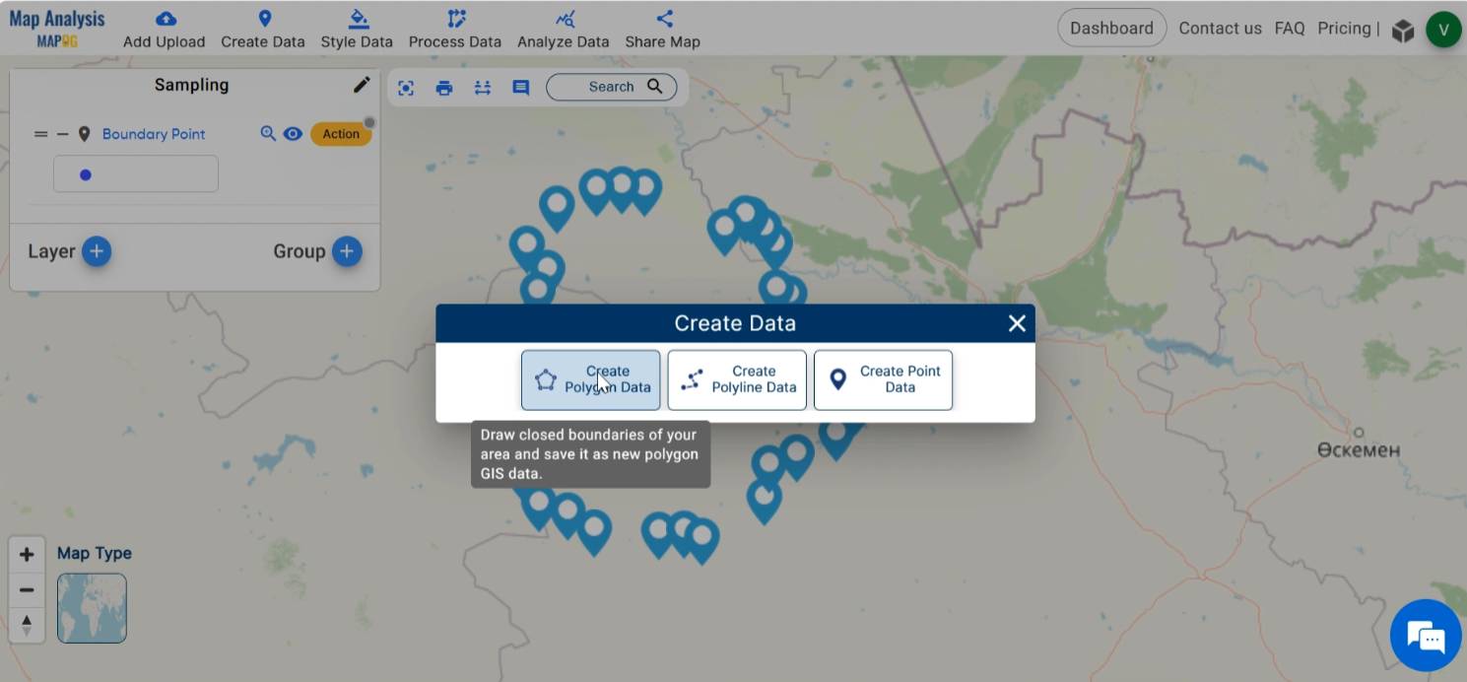Zoom to the Boundary Point layer
Viewport: 1467px width, 682px height.
[x=268, y=133]
